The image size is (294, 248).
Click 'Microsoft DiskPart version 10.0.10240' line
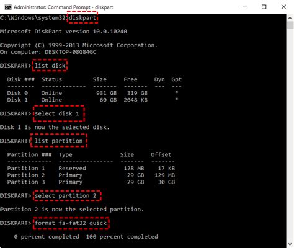pyautogui.click(x=64, y=32)
